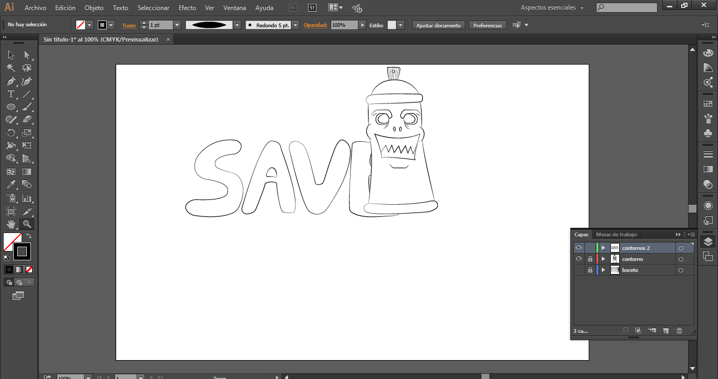The height and width of the screenshot is (379, 718).
Task: Select the Type tool
Action: click(x=11, y=94)
